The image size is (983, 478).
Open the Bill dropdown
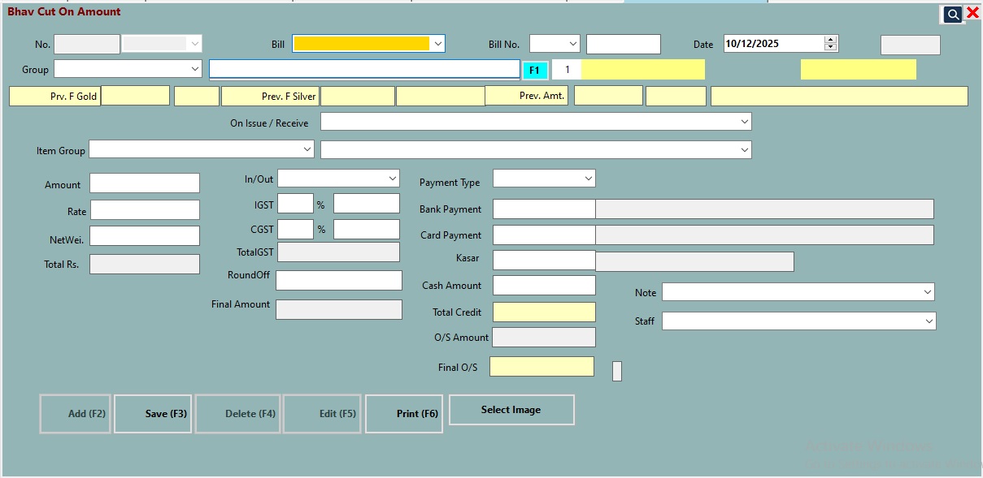(x=438, y=44)
